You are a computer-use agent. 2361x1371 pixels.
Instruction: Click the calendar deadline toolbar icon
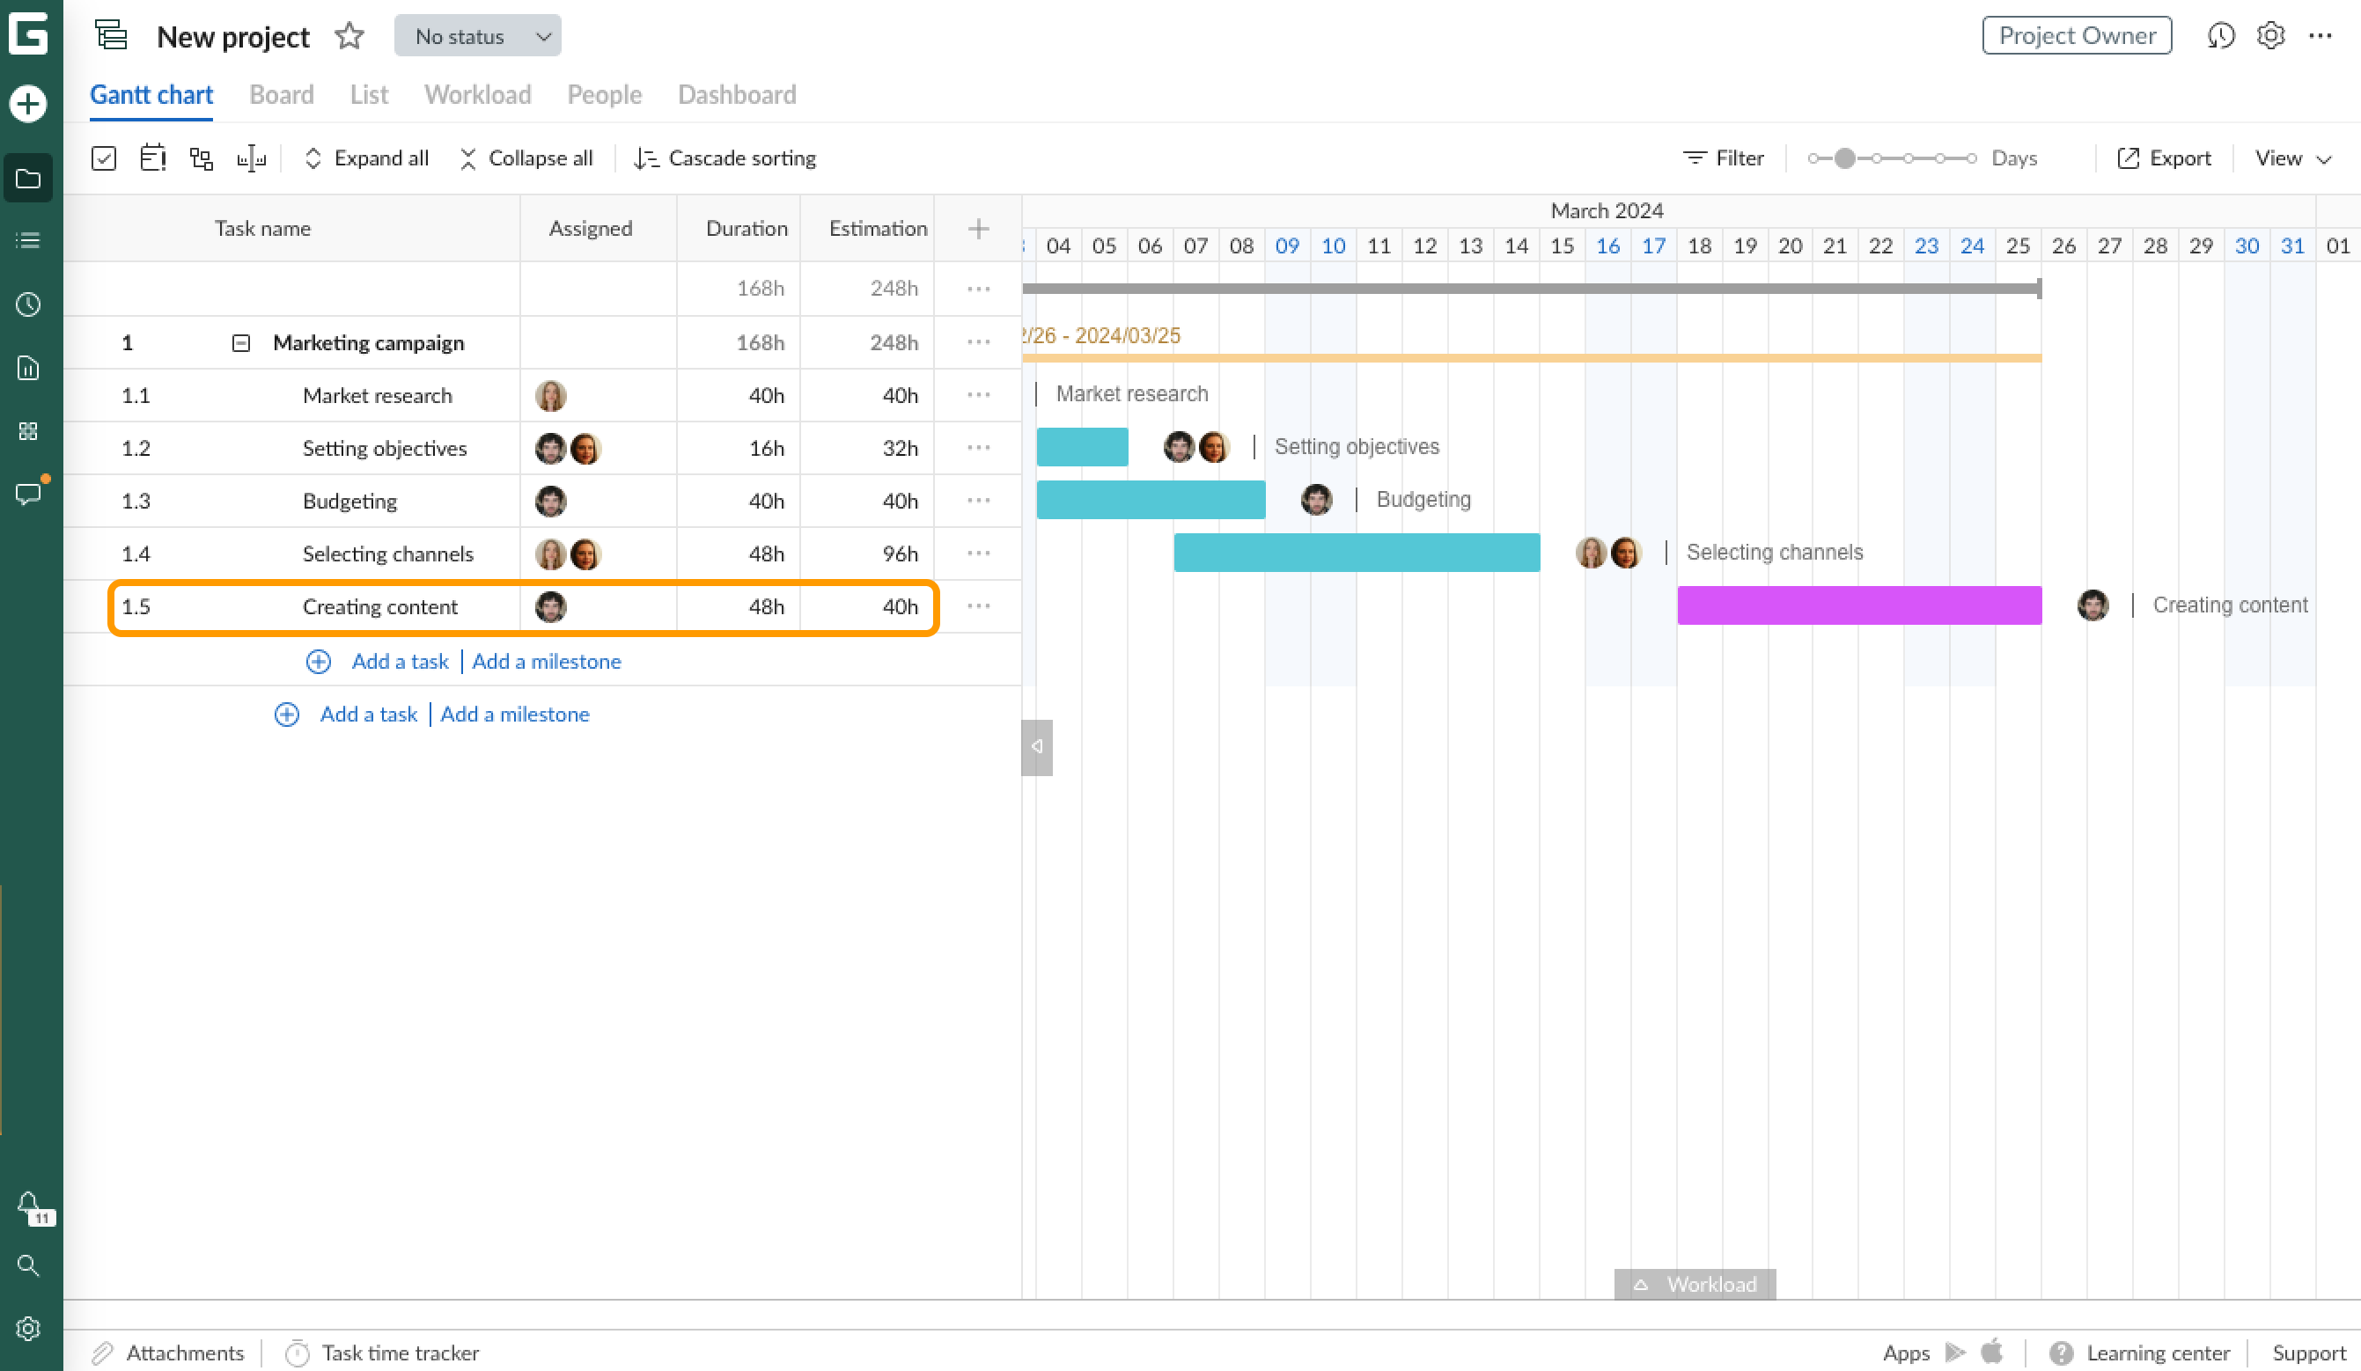(x=152, y=158)
